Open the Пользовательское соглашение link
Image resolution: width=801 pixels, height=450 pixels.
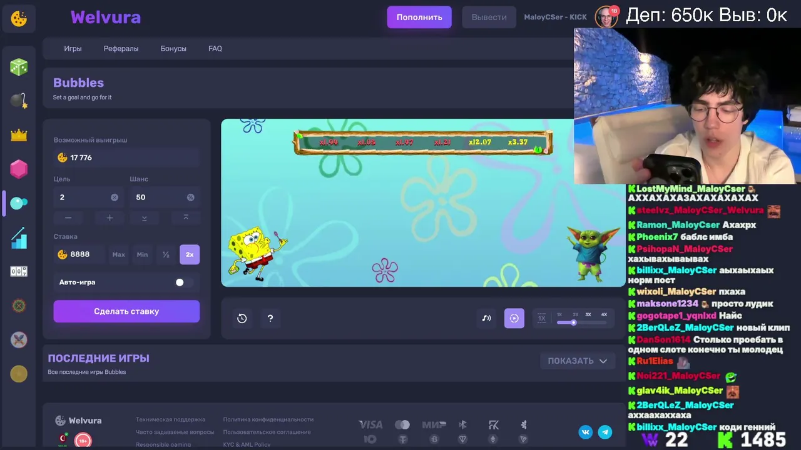(267, 432)
